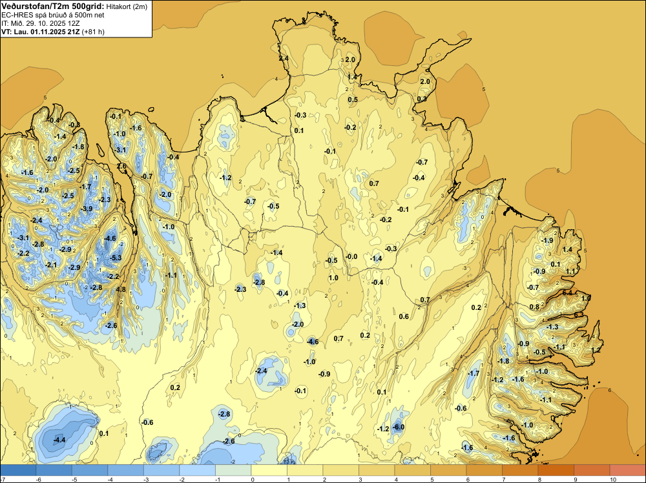Select the 2.4 temperature value
Screen dimensions: 646x483
click(x=284, y=59)
